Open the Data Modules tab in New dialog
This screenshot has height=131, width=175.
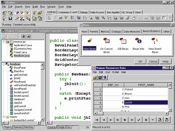132,32
